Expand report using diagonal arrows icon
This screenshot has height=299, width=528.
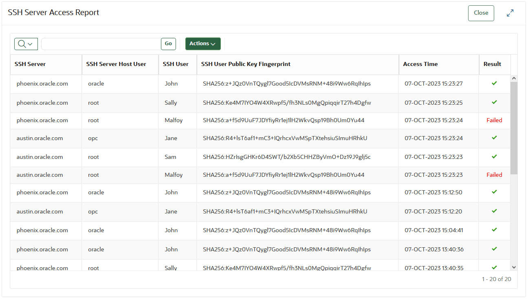coord(510,13)
